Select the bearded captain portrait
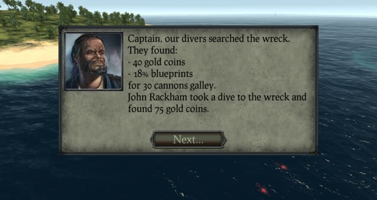The image size is (377, 200). tap(94, 61)
